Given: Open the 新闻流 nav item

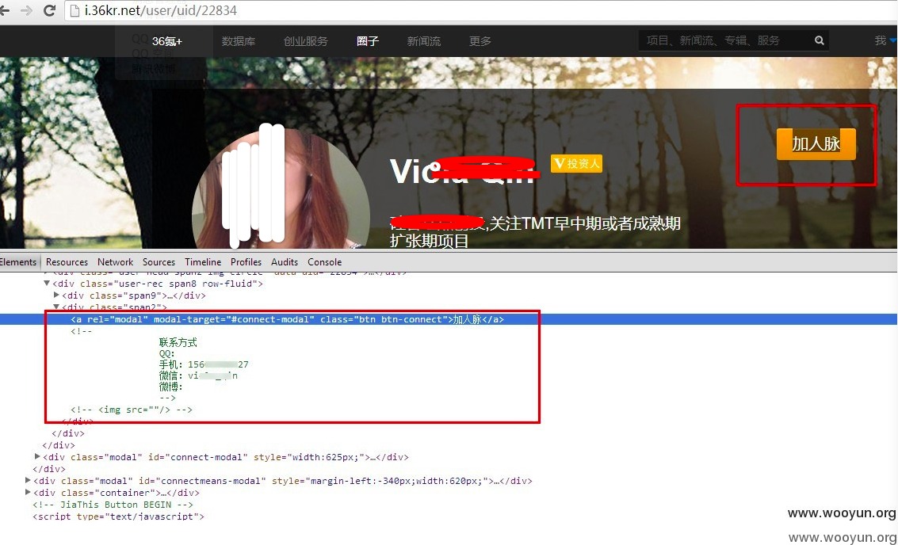Looking at the screenshot, I should 424,41.
